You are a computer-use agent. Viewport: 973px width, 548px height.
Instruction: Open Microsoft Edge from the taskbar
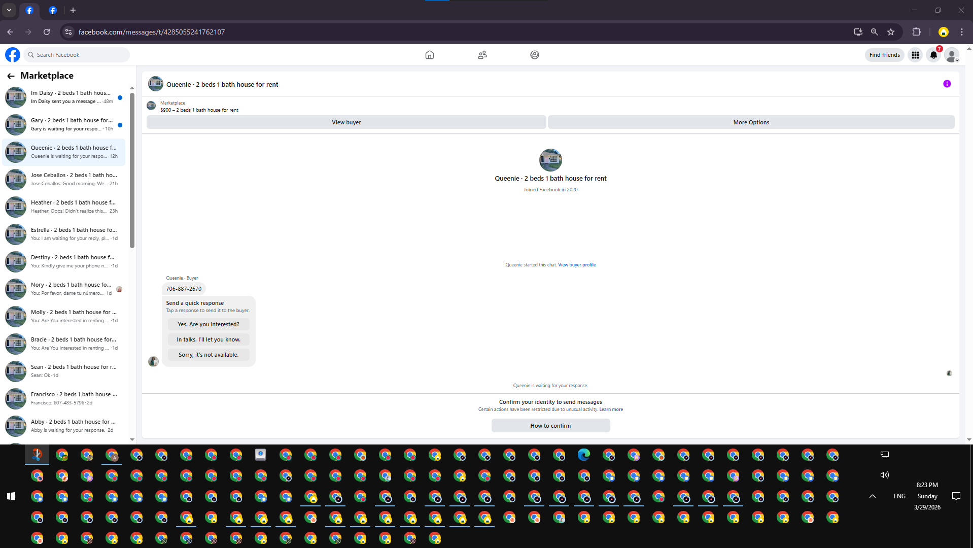[x=584, y=455]
